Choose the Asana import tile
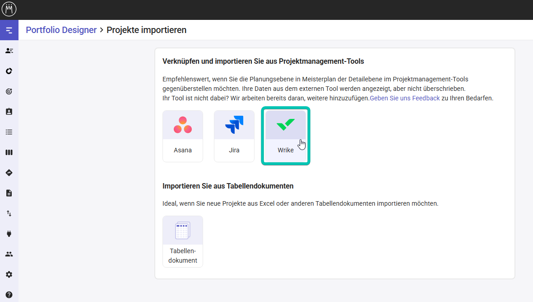The image size is (533, 302). tap(182, 136)
